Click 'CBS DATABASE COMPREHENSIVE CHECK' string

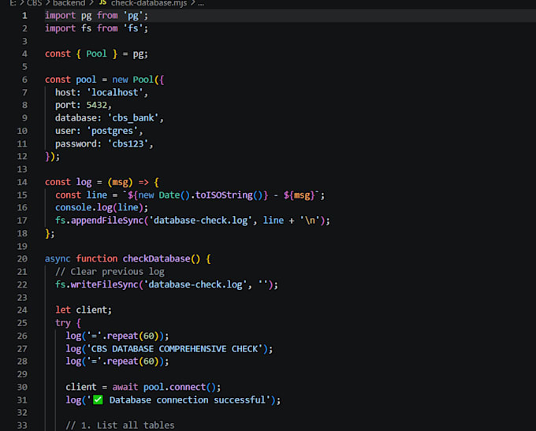[x=174, y=349]
